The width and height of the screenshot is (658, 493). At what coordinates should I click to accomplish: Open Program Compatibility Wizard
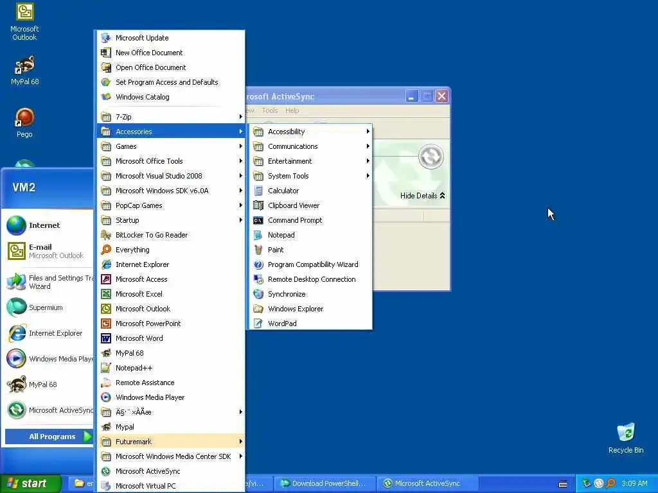point(310,264)
